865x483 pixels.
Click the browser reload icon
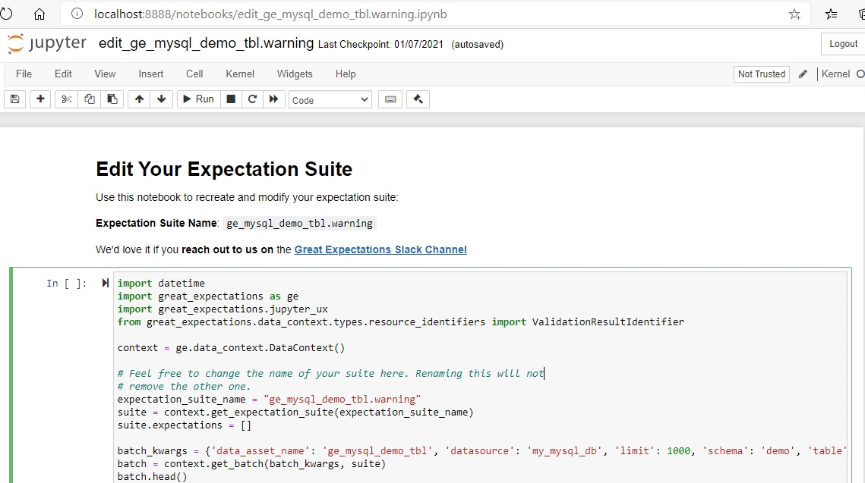click(x=5, y=14)
